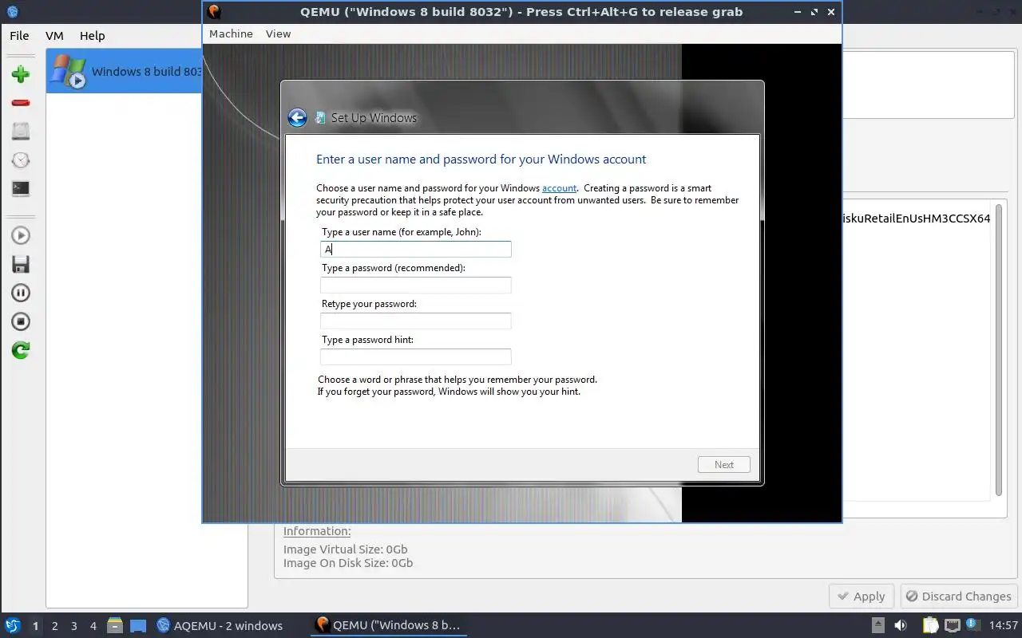The width and height of the screenshot is (1022, 638).
Task: Start the VM with the play icon
Action: pos(21,235)
